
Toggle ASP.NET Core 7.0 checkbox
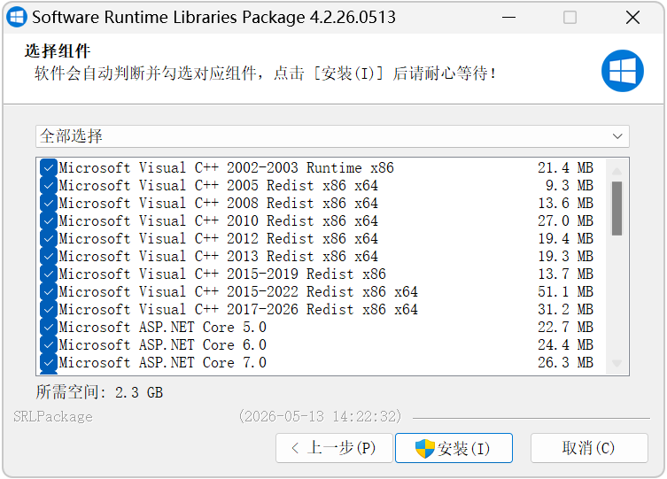[x=49, y=362]
